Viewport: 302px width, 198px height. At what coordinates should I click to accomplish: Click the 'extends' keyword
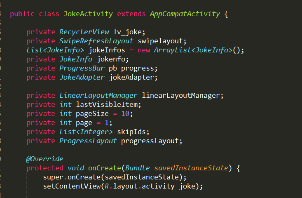[x=131, y=14]
